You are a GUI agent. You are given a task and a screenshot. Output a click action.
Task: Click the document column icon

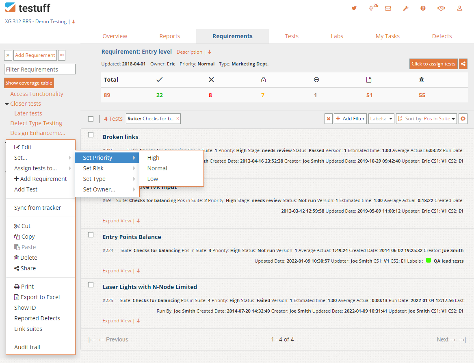368,80
